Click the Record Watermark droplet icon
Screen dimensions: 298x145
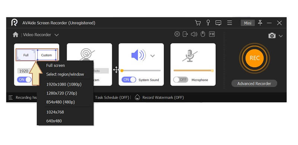click(x=137, y=97)
